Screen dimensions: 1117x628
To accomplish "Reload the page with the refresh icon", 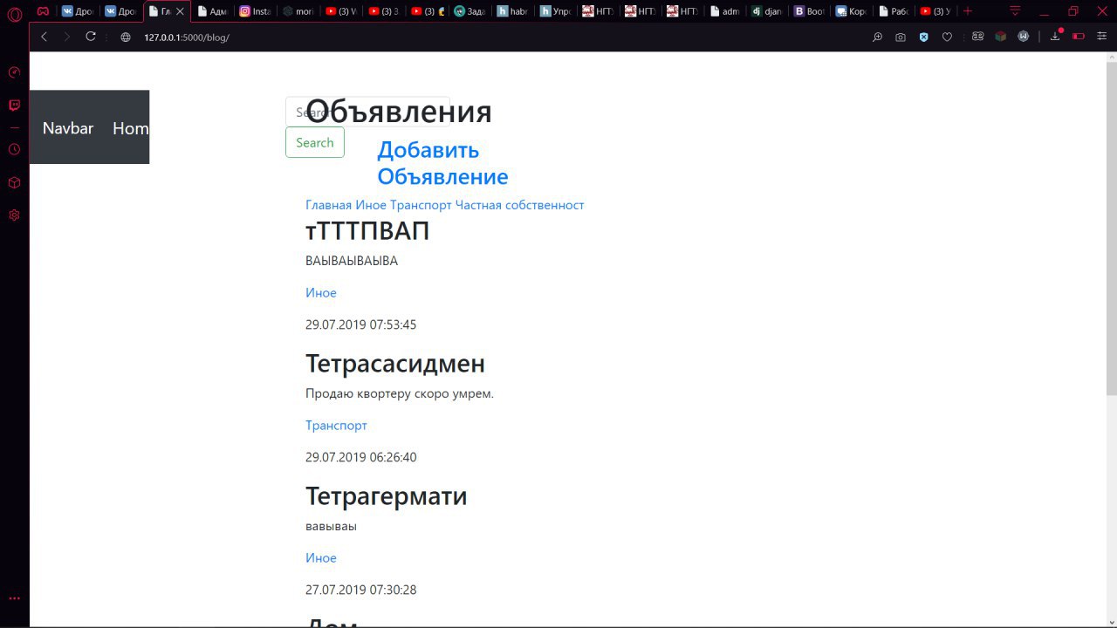I will [x=90, y=37].
